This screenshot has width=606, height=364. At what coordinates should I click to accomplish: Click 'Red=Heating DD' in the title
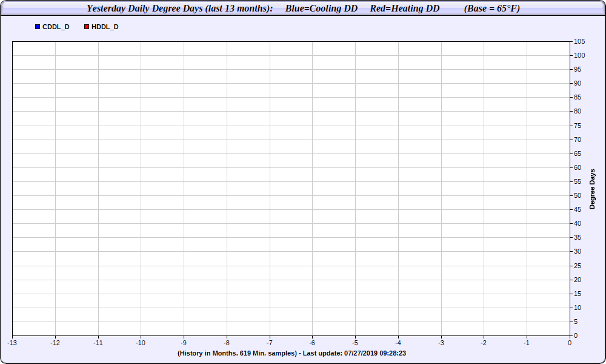point(405,8)
